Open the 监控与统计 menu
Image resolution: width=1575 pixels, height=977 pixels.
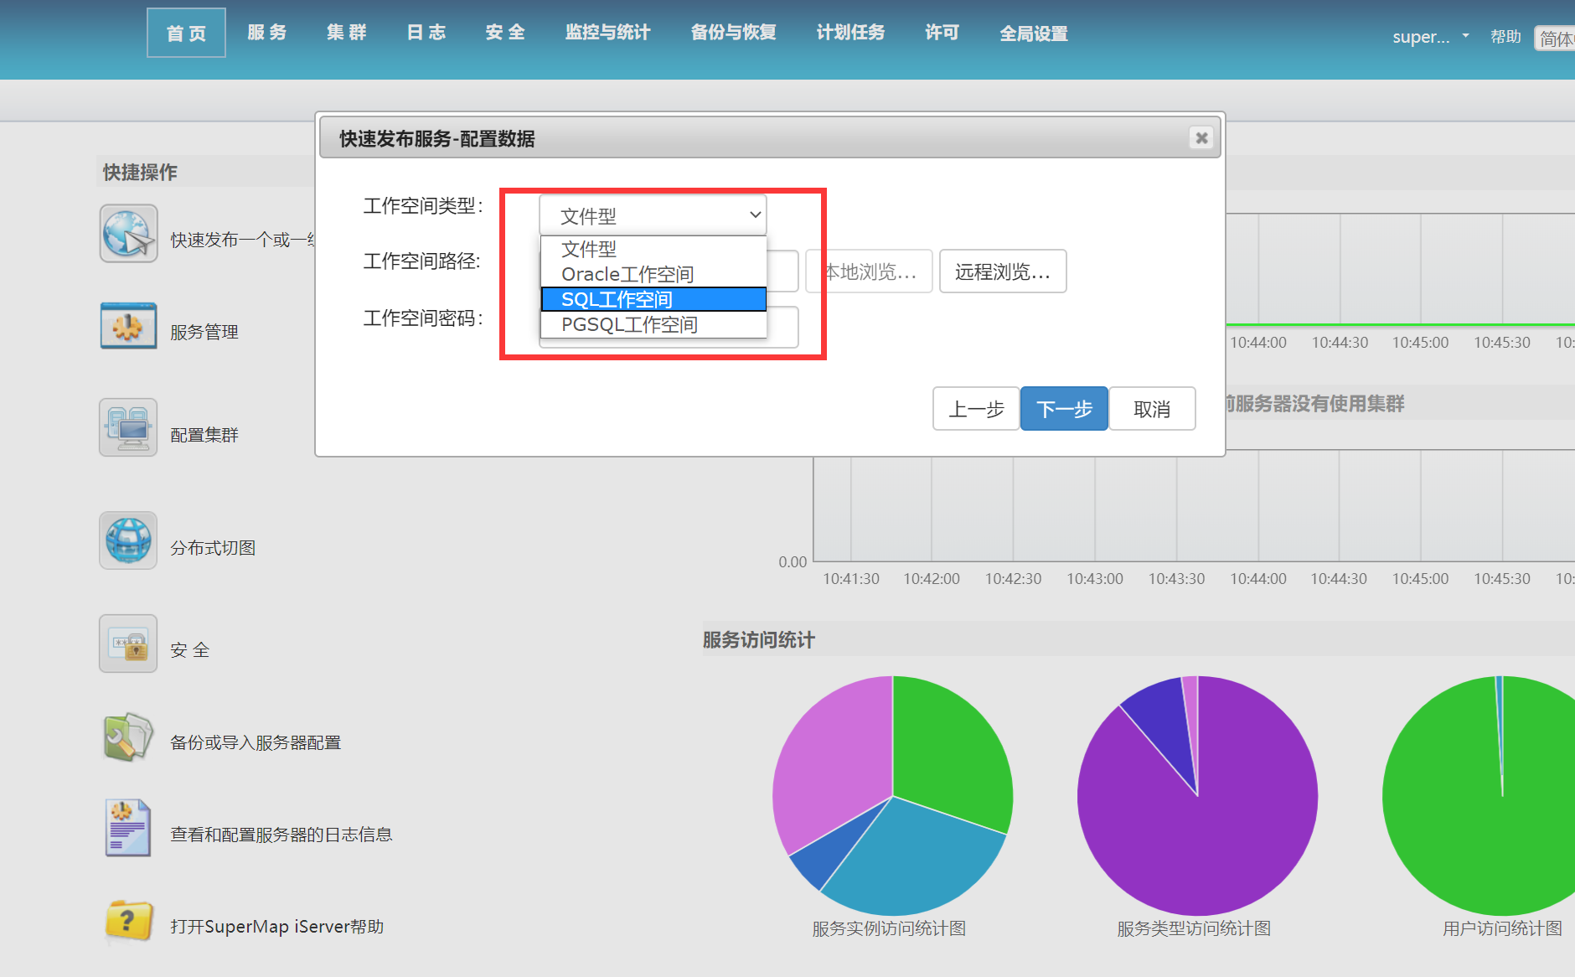tap(607, 33)
